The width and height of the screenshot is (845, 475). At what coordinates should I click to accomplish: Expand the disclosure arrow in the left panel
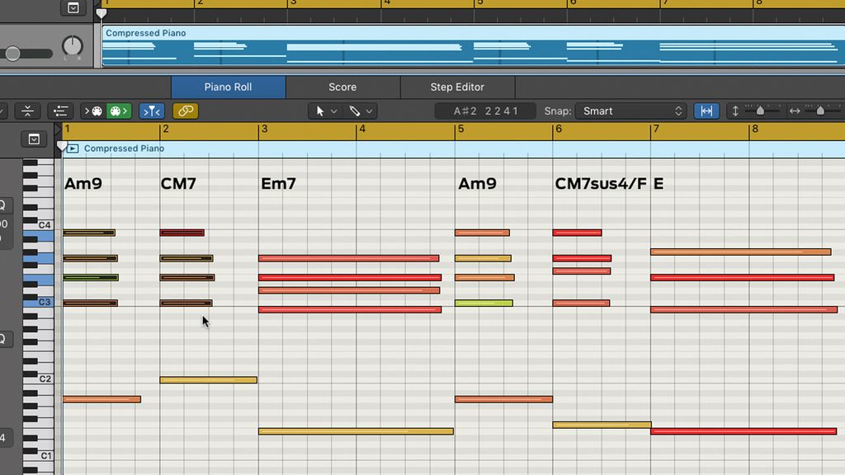34,139
